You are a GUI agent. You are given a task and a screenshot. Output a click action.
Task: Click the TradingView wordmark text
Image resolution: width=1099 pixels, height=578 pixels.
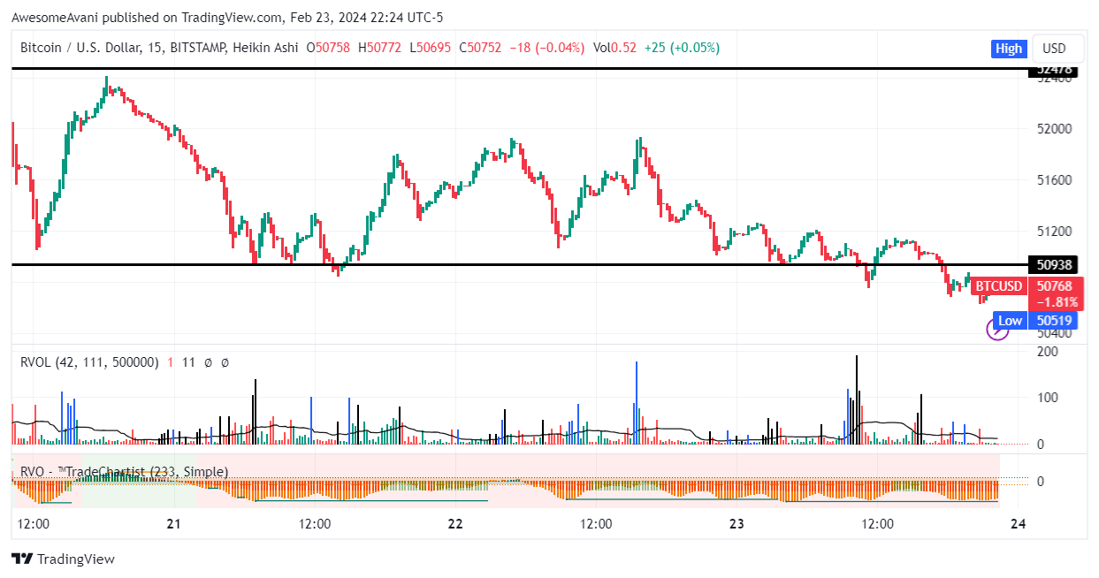(x=76, y=559)
